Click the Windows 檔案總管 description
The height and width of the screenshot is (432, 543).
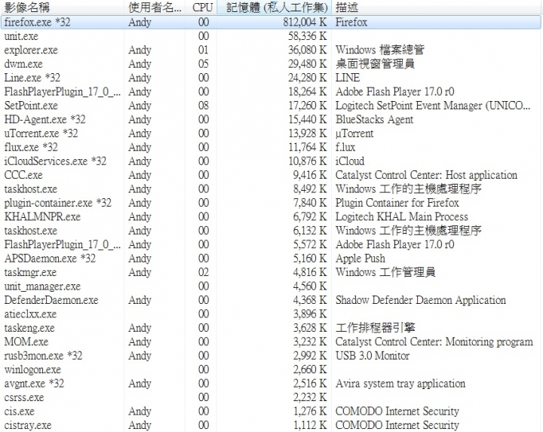click(x=380, y=50)
